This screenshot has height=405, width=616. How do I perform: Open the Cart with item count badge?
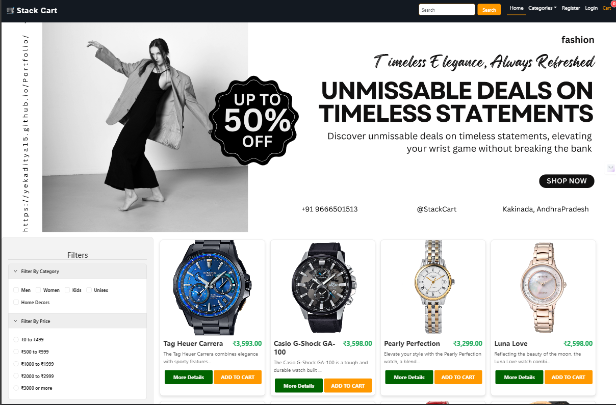coord(607,7)
